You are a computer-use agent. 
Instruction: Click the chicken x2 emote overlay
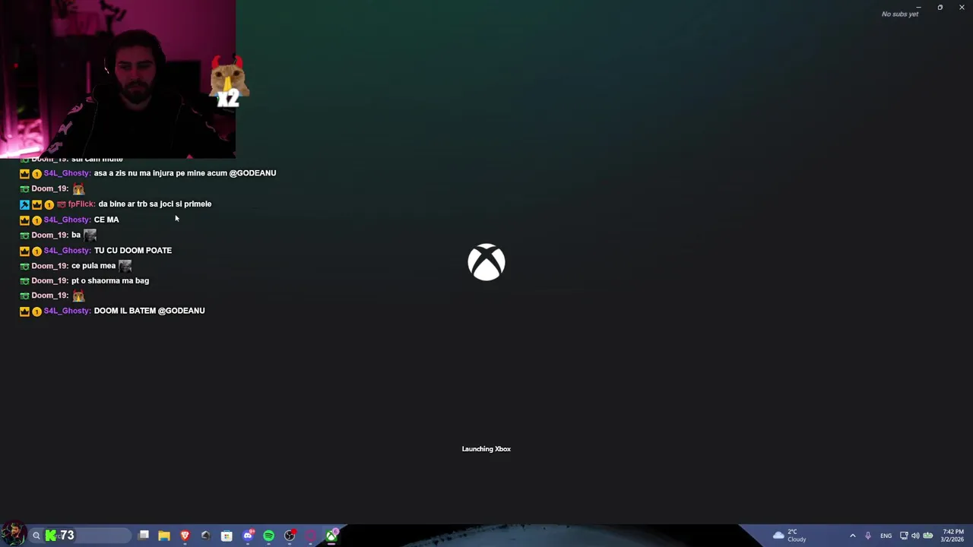[x=228, y=81]
